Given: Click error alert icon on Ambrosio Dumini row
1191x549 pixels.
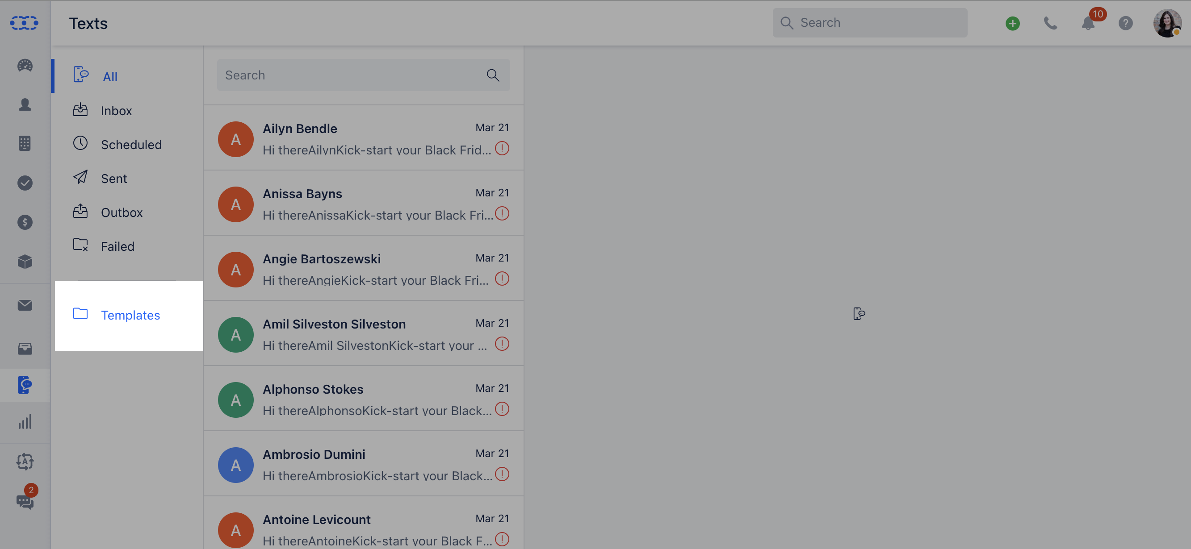Looking at the screenshot, I should pos(502,474).
